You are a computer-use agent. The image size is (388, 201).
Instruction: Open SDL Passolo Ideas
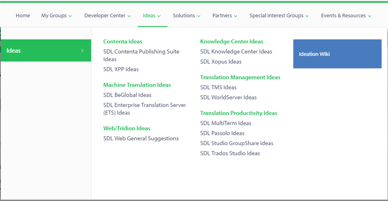222,133
